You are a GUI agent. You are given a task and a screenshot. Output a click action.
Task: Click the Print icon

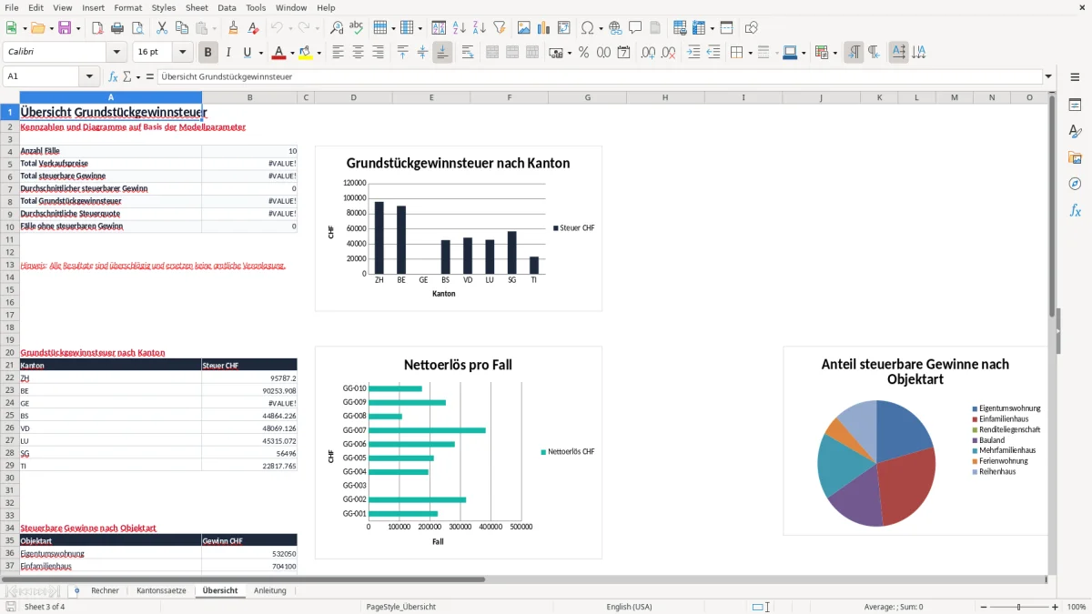[117, 28]
